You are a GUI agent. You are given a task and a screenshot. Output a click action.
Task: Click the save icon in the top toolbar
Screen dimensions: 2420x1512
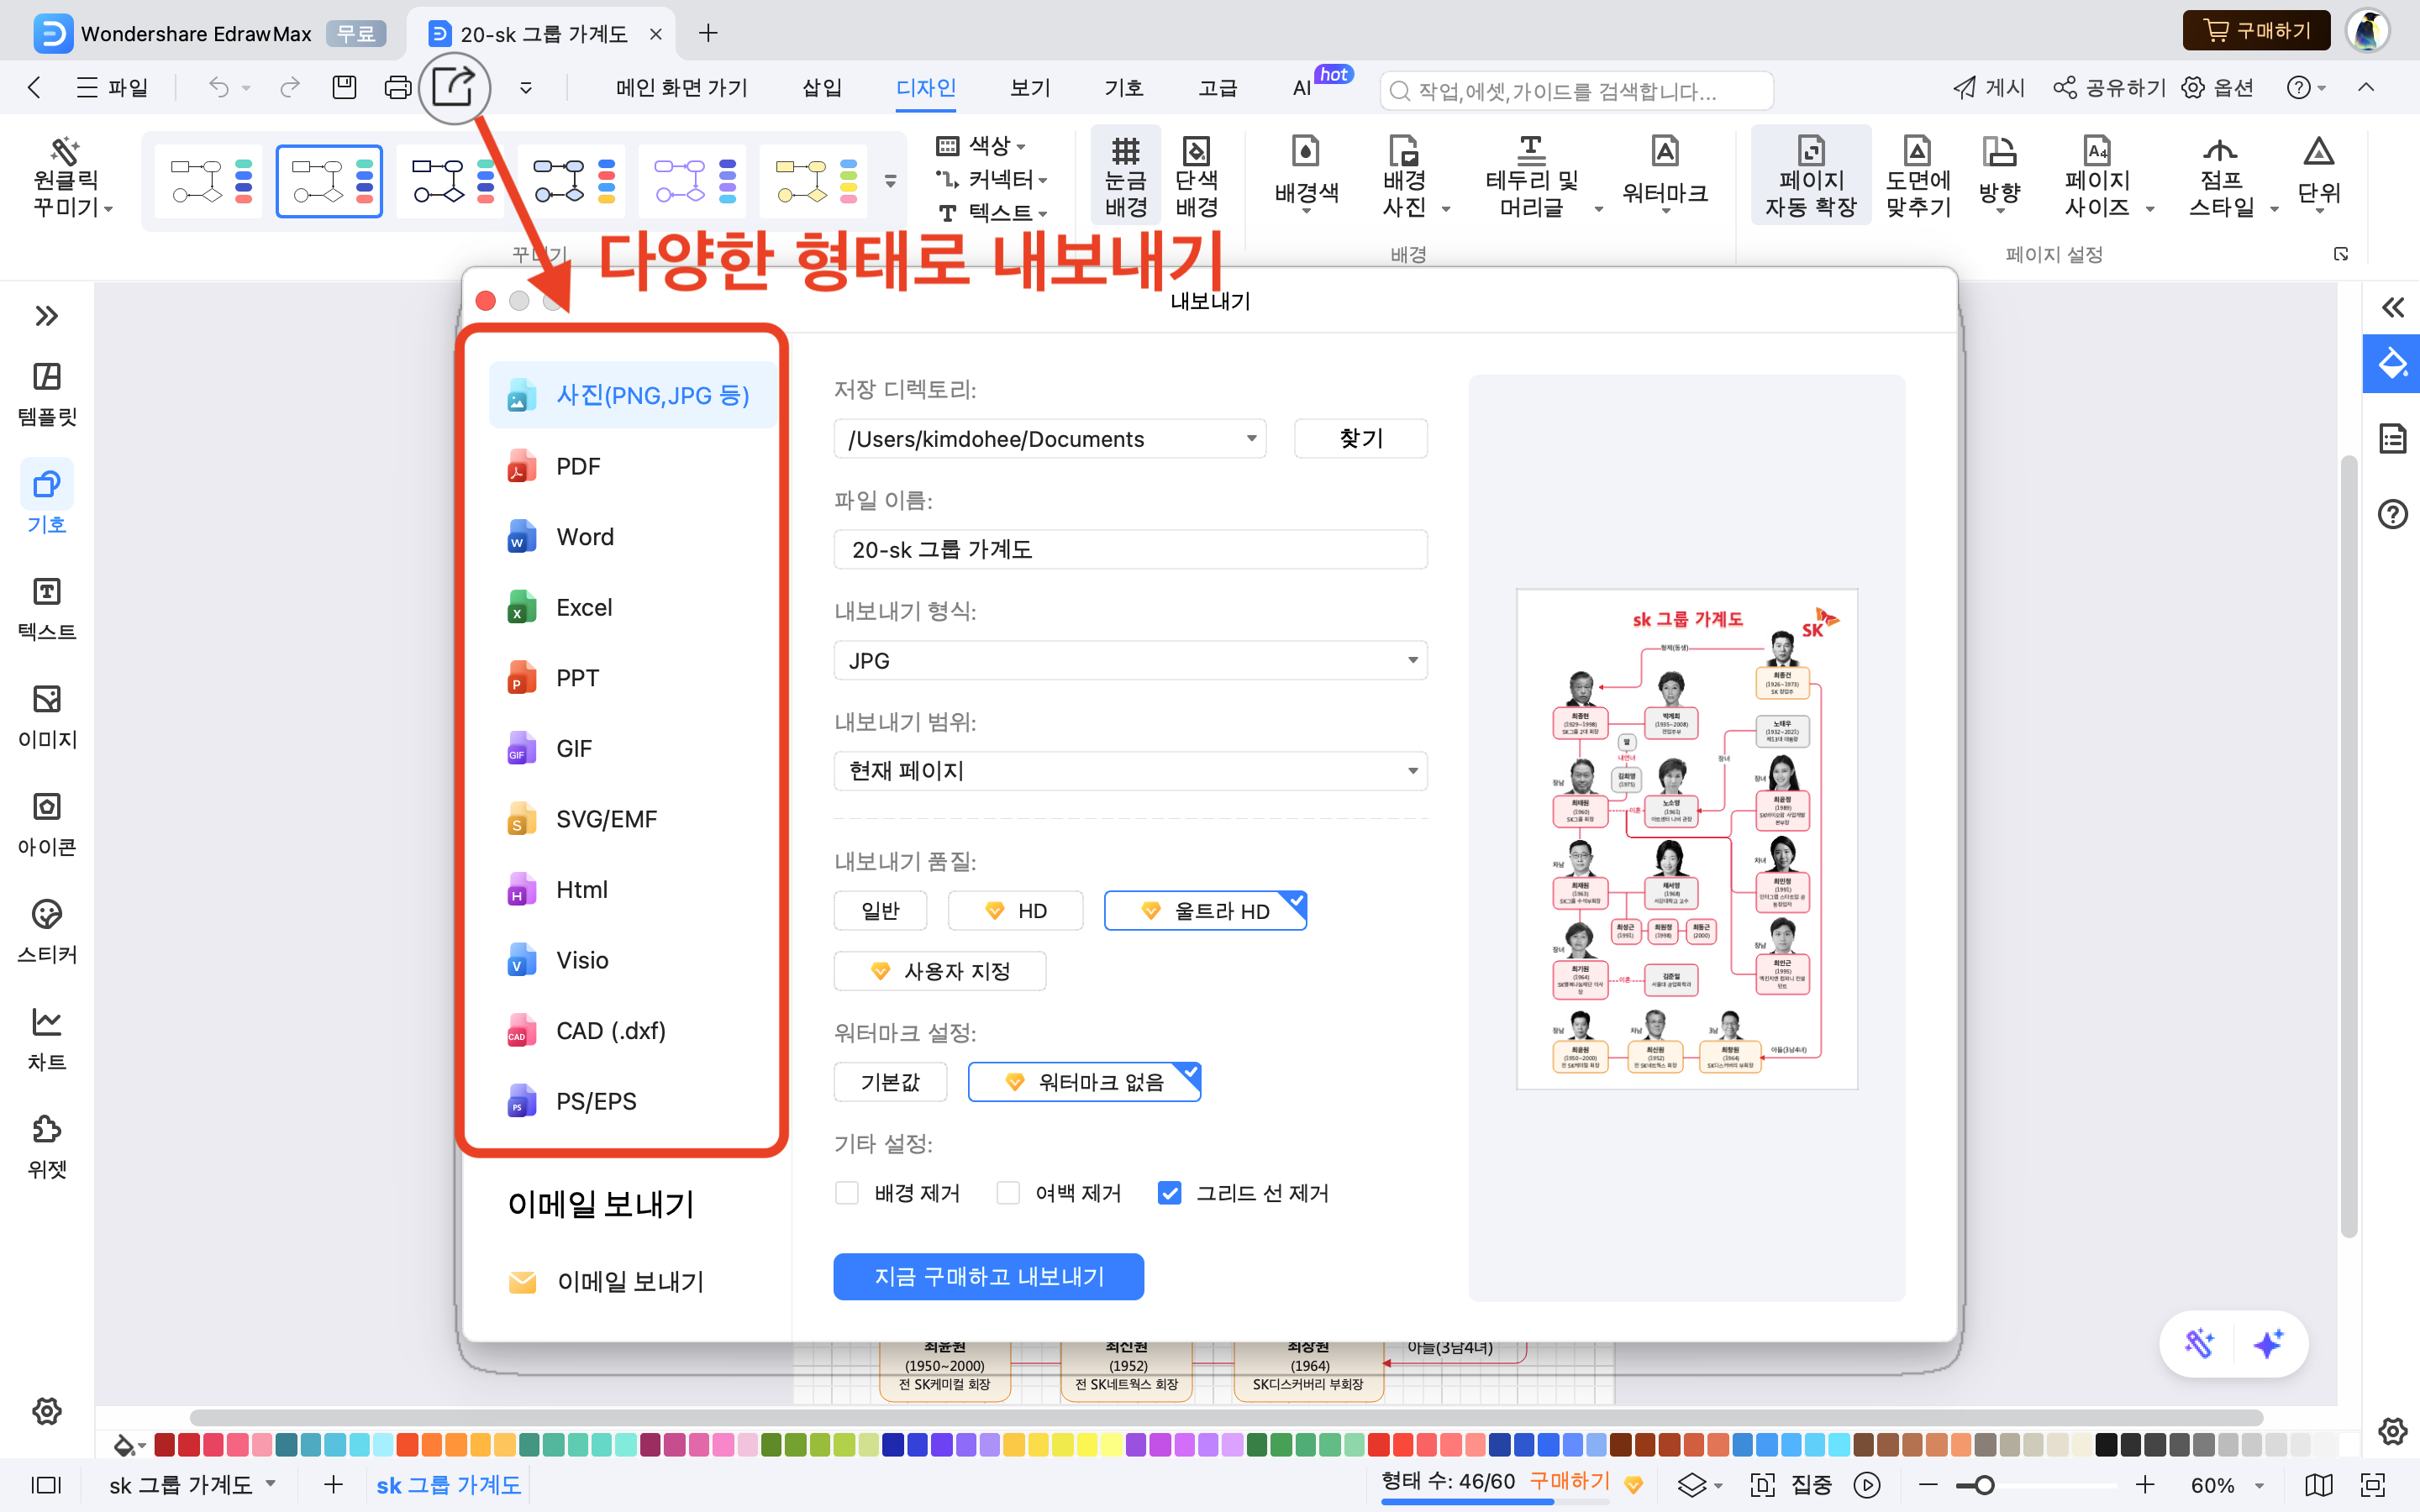[x=344, y=88]
